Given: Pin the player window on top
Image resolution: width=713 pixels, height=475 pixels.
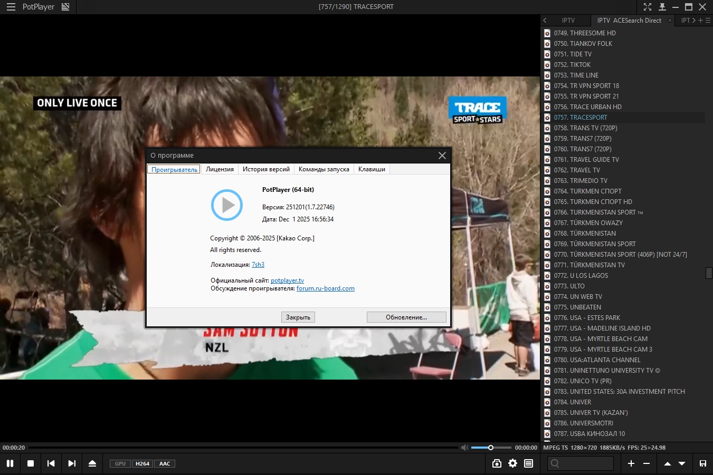Looking at the screenshot, I should point(662,7).
